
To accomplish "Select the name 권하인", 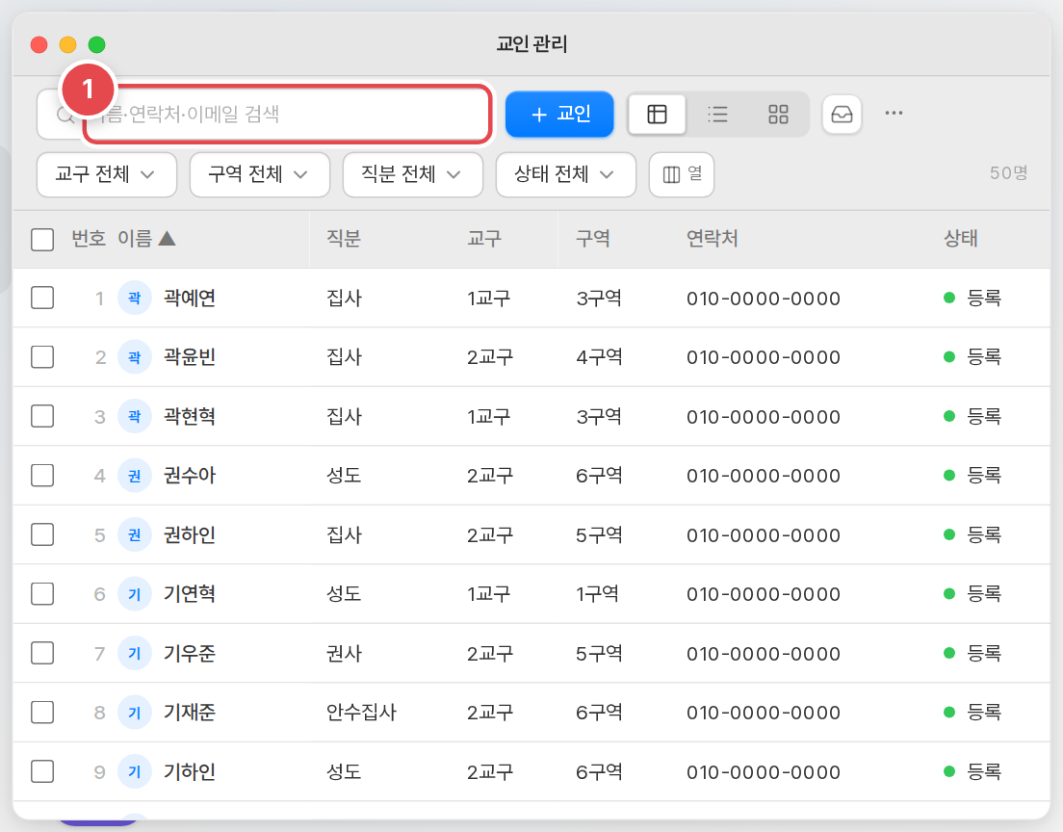I will [190, 534].
